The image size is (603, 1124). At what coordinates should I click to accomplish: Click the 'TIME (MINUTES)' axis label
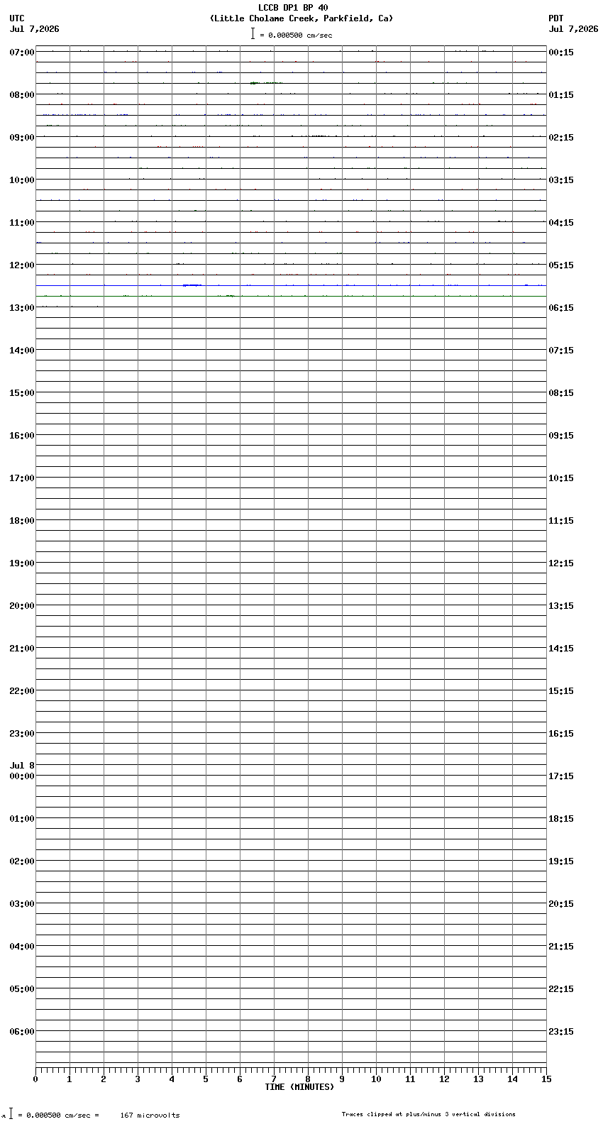[299, 1087]
